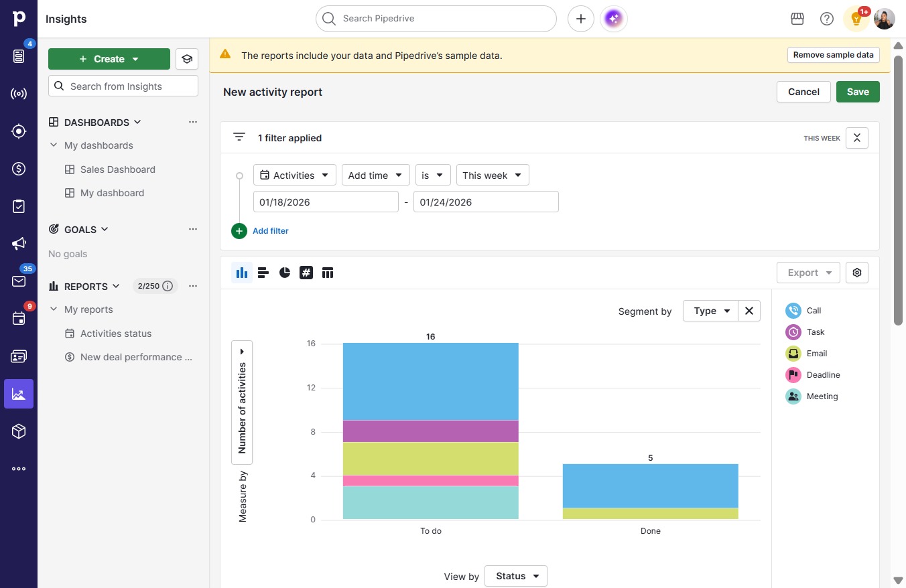906x588 pixels.
Task: Collapse My reports tree node
Action: 54,309
